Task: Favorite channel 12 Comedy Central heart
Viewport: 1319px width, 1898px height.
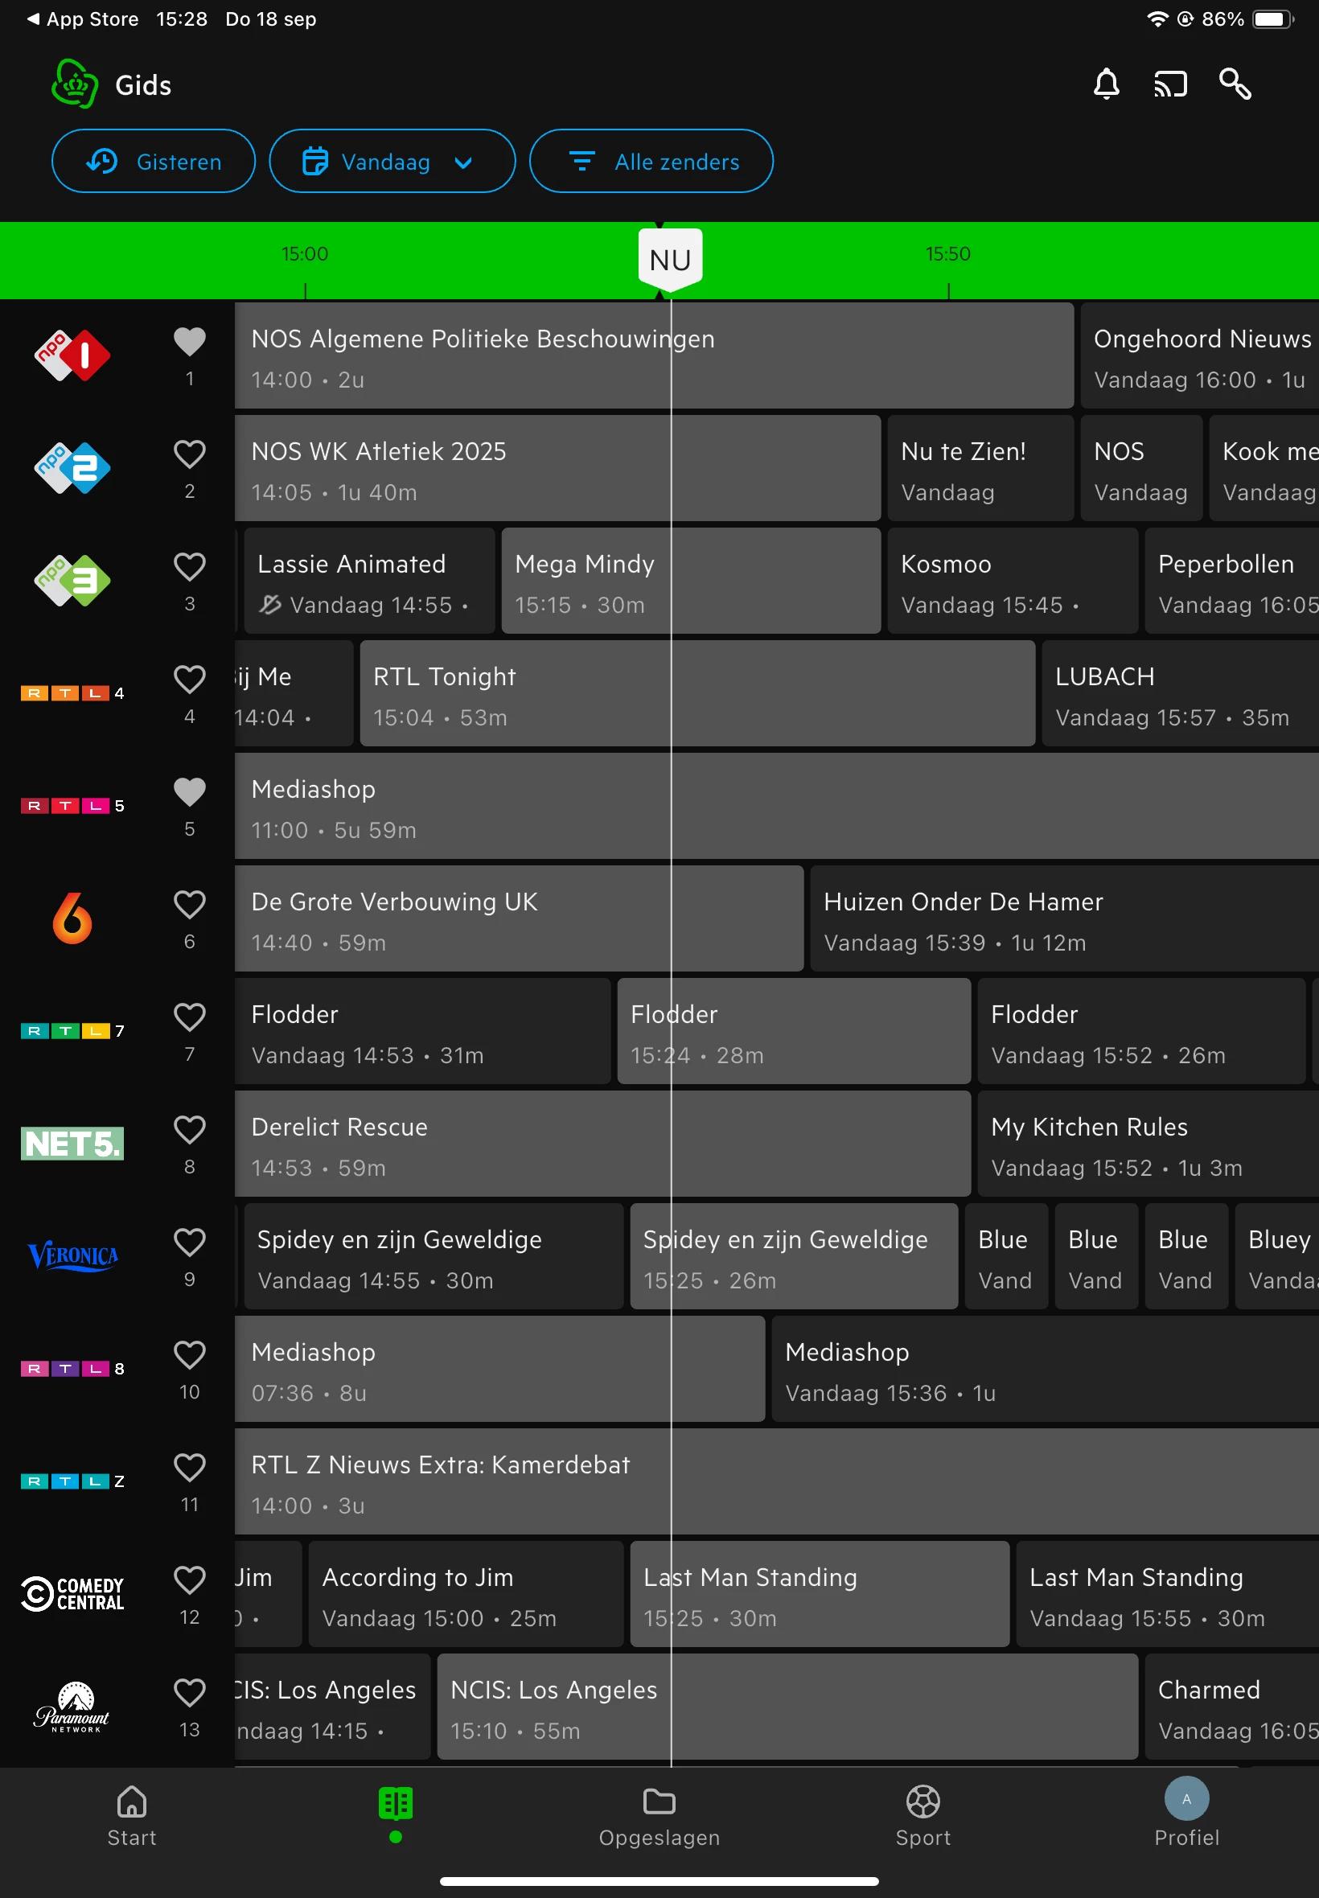Action: coord(189,1580)
